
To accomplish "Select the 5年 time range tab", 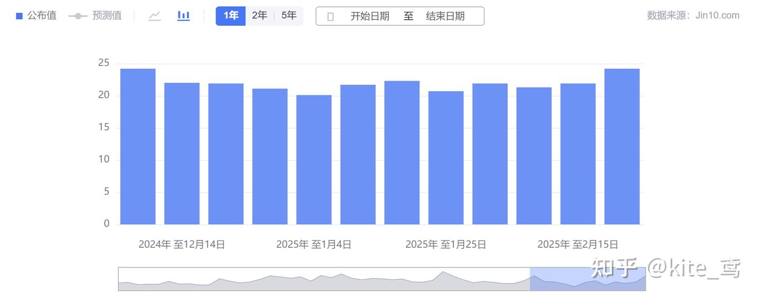I will 289,16.
